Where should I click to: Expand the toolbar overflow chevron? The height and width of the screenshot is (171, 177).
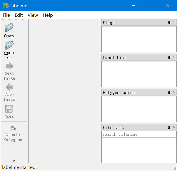[14, 161]
